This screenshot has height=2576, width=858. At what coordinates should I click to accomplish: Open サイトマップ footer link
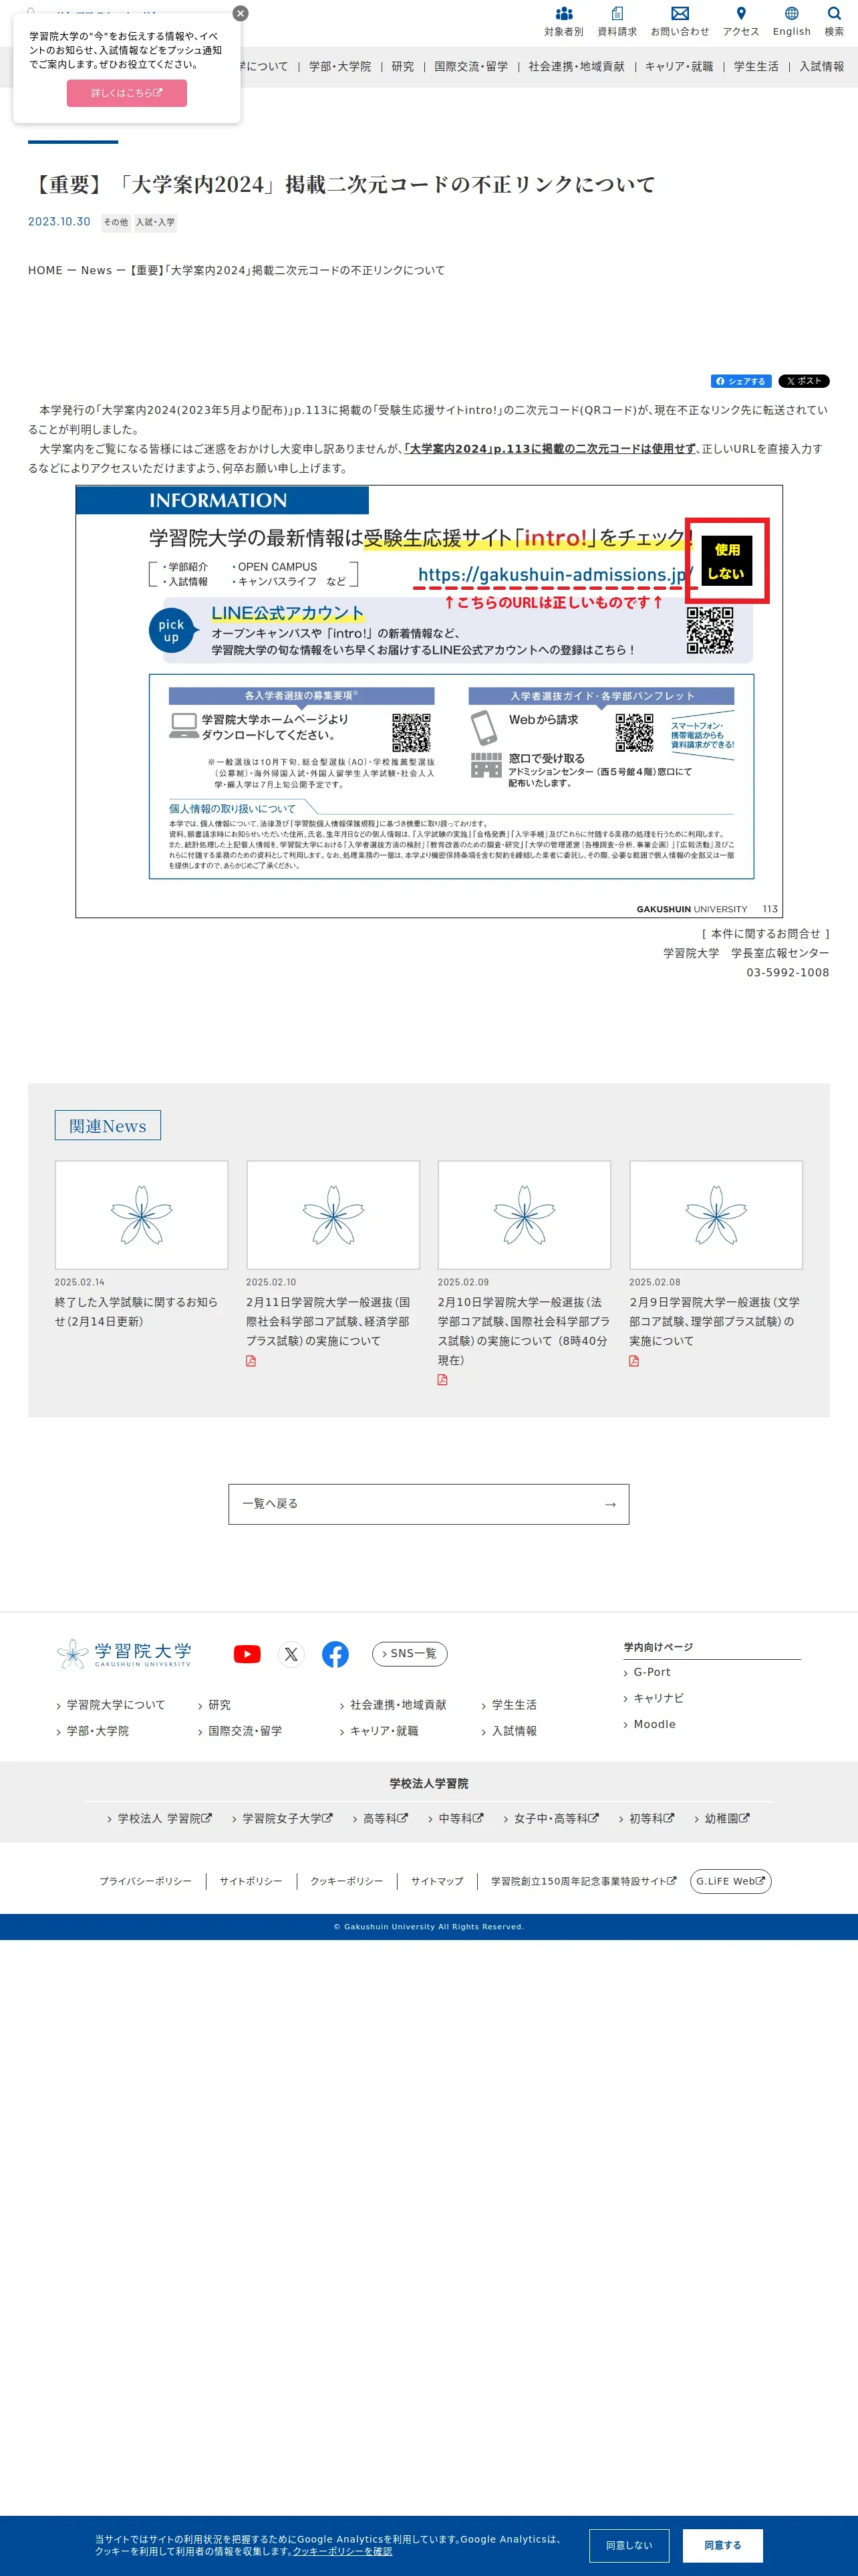(438, 1881)
